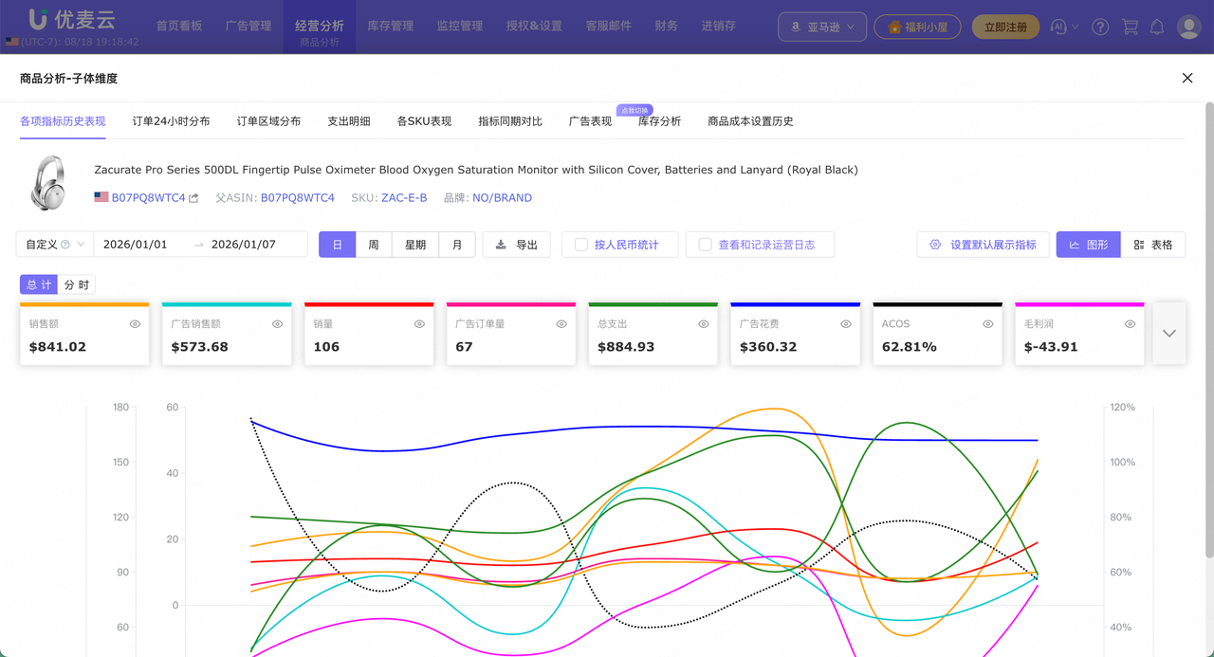Open the AI assistant icon in header
The width and height of the screenshot is (1214, 657).
tap(1059, 27)
